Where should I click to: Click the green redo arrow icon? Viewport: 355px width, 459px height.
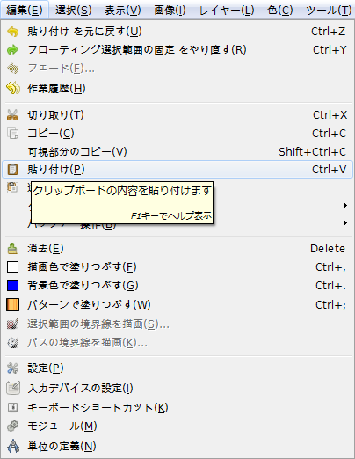click(13, 50)
